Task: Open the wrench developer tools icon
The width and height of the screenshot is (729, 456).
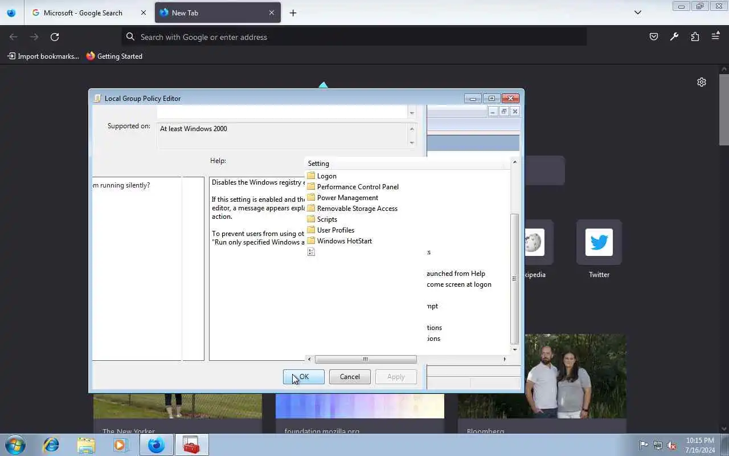Action: [x=674, y=36]
